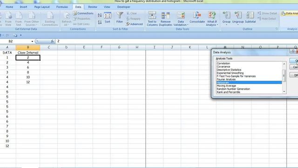The width and height of the screenshot is (298, 168).
Task: Open What-If Analysis menu
Action: coord(212,19)
